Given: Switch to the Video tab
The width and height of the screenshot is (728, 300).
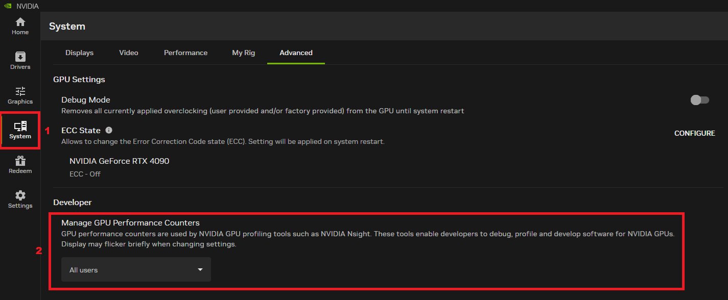Looking at the screenshot, I should [129, 53].
